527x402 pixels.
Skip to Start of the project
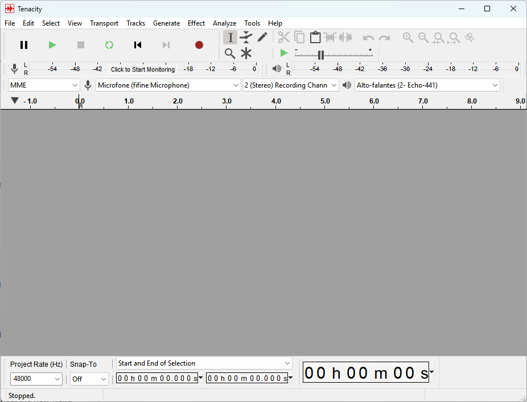click(x=138, y=45)
